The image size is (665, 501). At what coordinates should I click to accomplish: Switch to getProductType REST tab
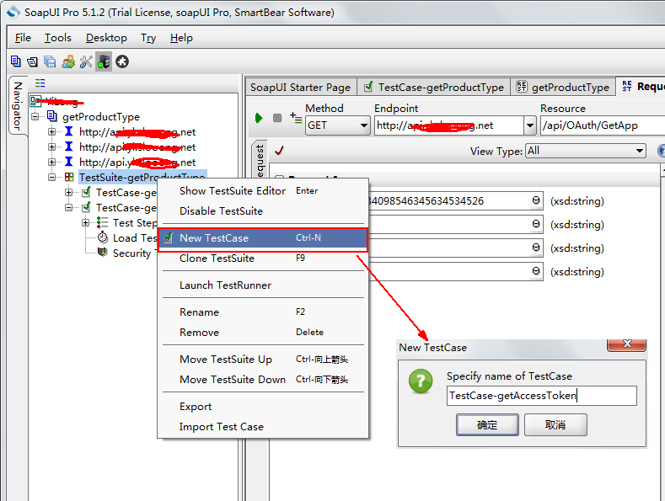click(x=563, y=88)
